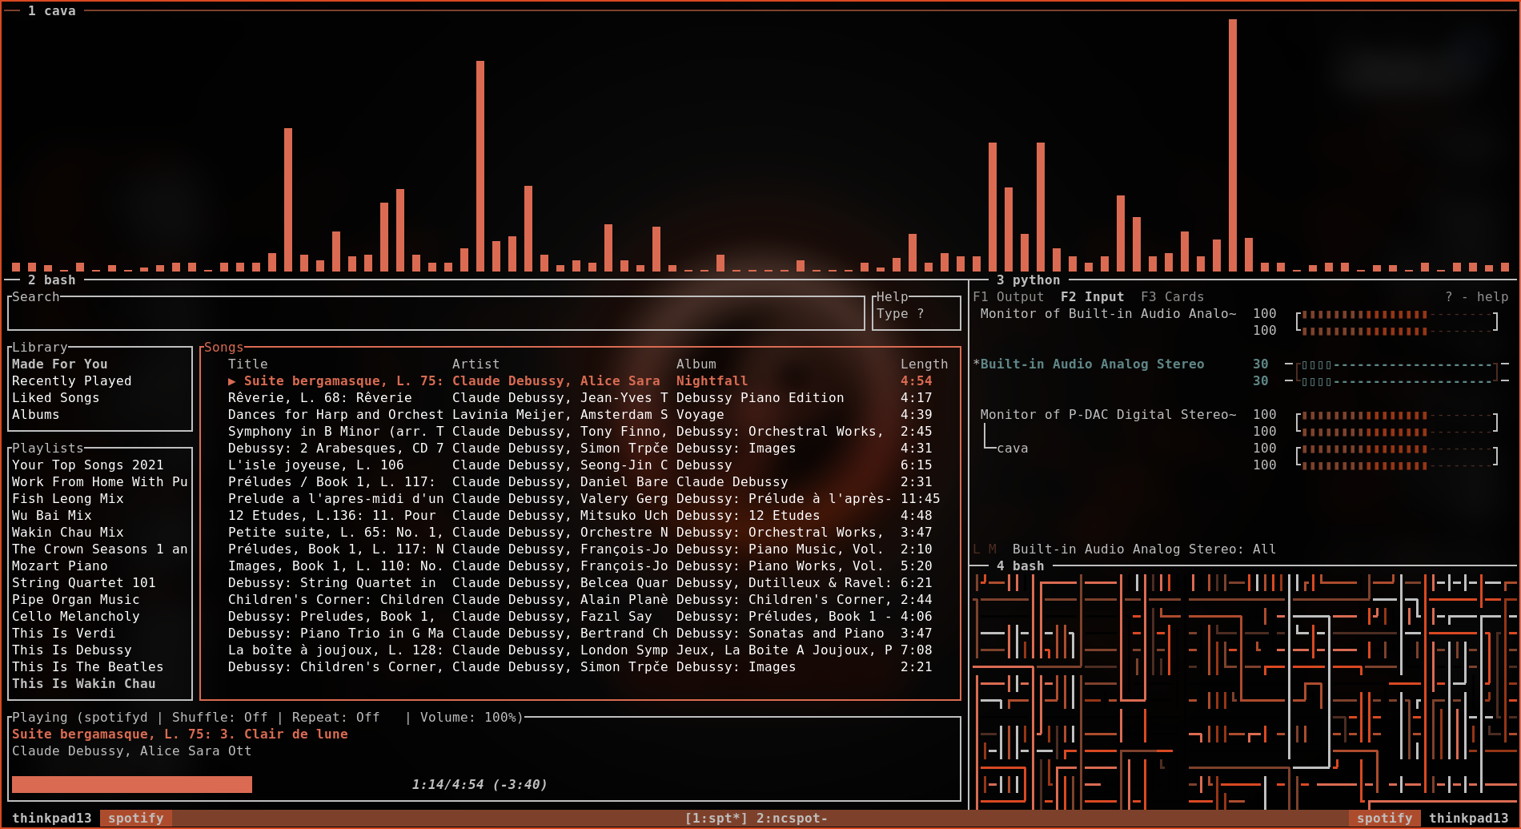Select the F1 Output tab

(1009, 297)
